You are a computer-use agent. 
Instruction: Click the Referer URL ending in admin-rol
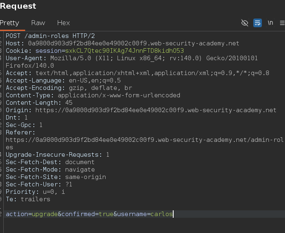(145, 140)
